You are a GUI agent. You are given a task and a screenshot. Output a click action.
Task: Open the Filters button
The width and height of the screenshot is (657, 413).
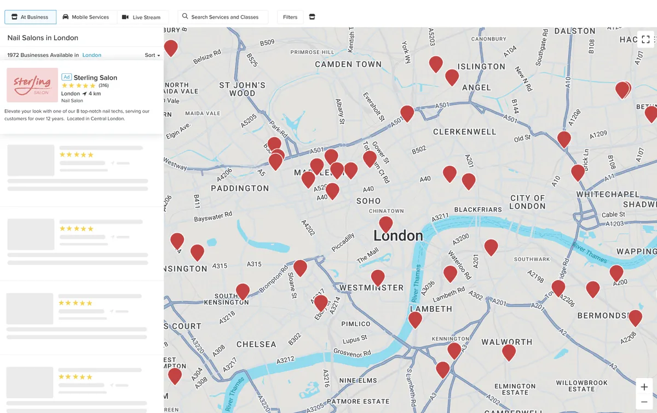coord(290,17)
